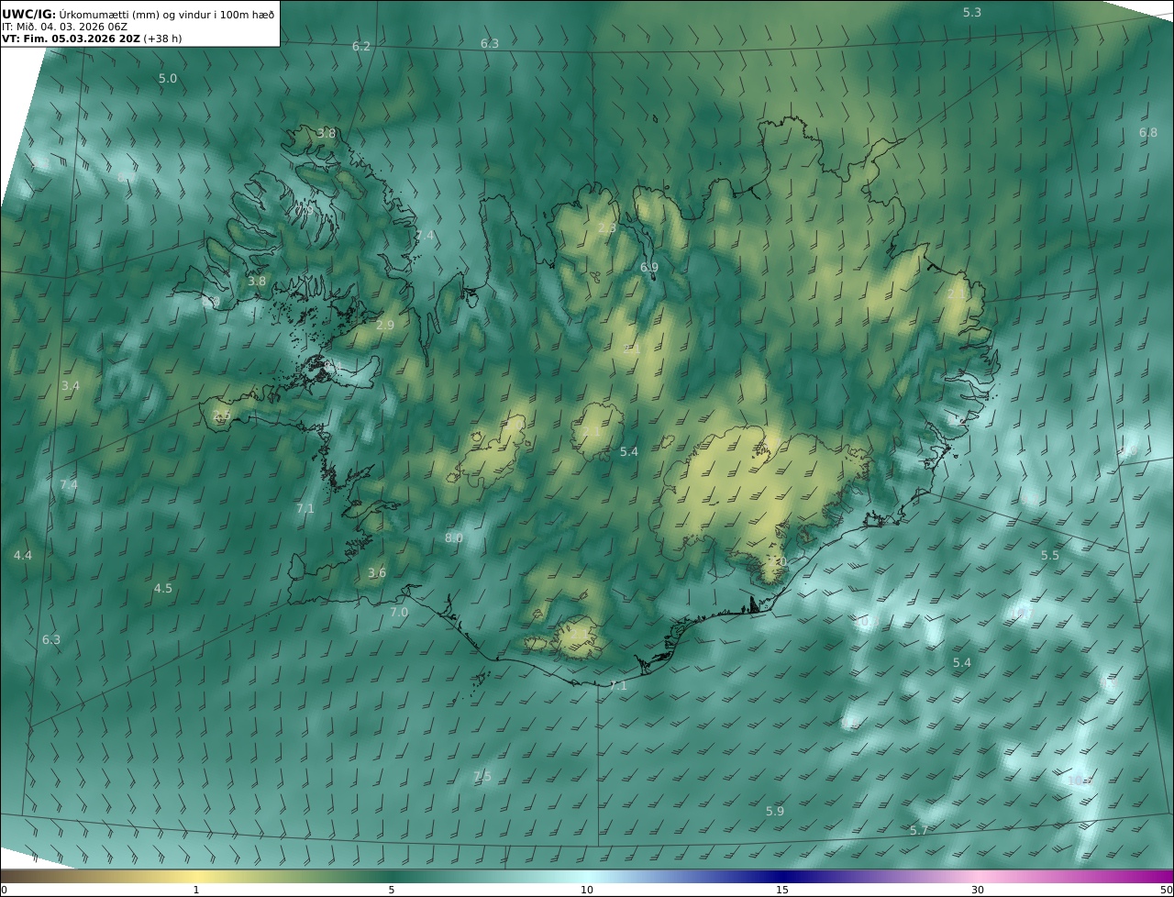Click the 4.4 value label on the map

click(23, 555)
